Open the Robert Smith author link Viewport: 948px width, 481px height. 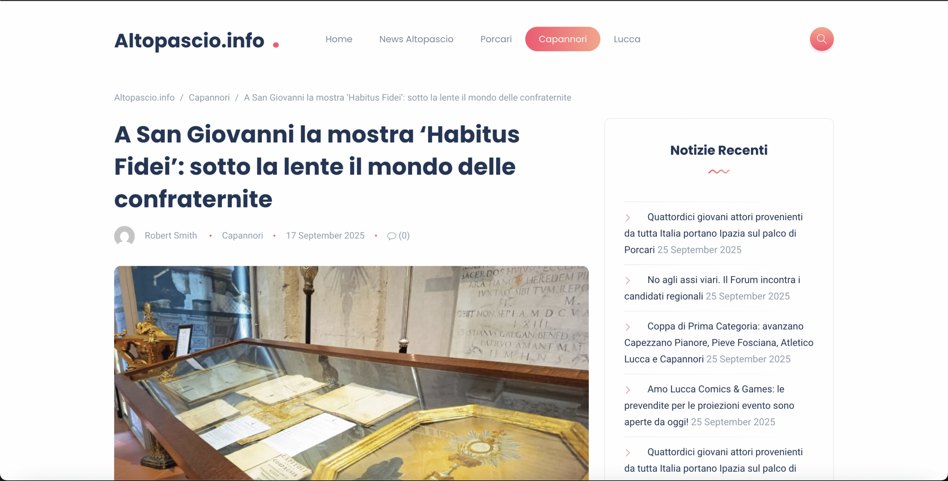click(171, 236)
